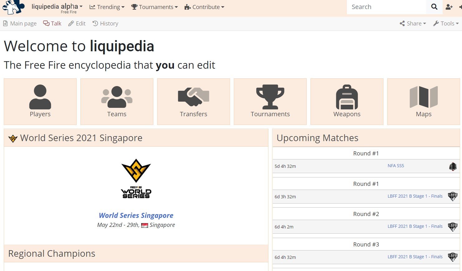462x271 pixels.
Task: Open the Transfers handshake card
Action: tap(194, 102)
